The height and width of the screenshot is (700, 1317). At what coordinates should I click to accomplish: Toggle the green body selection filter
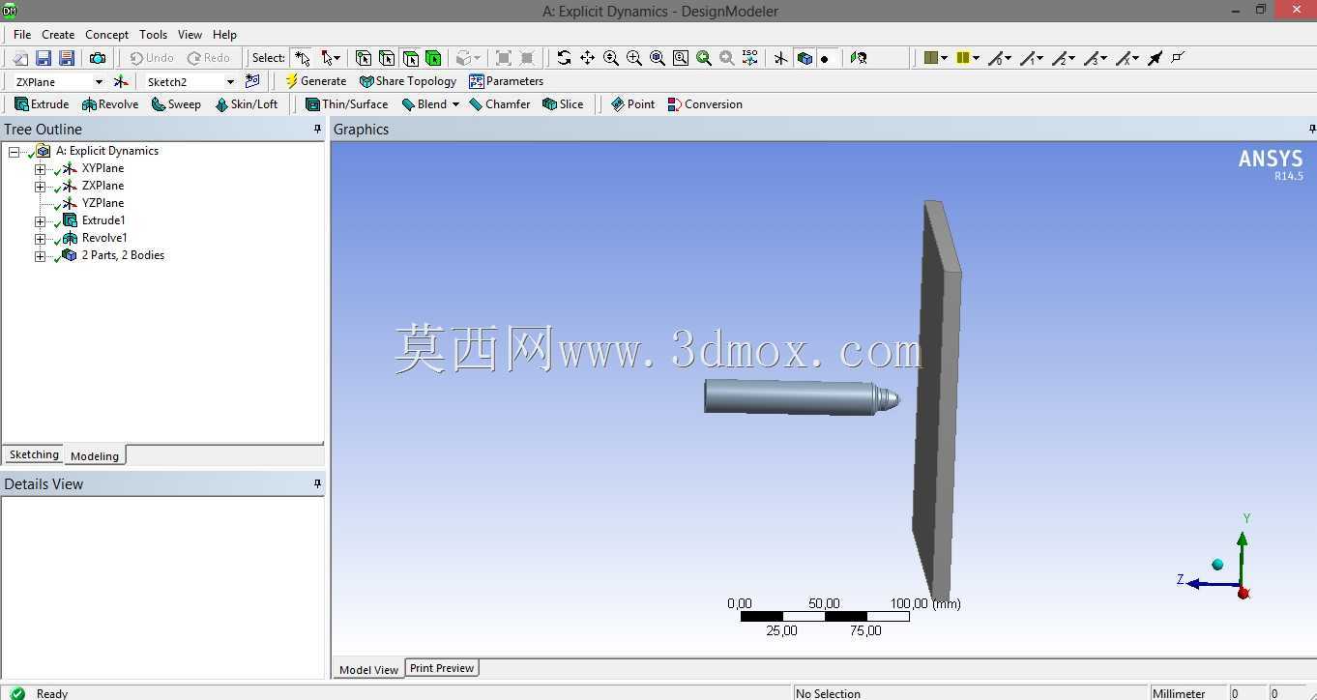pyautogui.click(x=433, y=58)
